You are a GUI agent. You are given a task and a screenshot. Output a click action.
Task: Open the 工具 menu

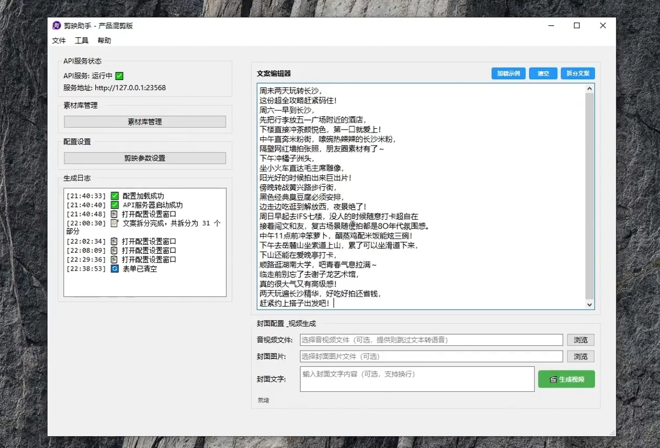[x=82, y=41]
